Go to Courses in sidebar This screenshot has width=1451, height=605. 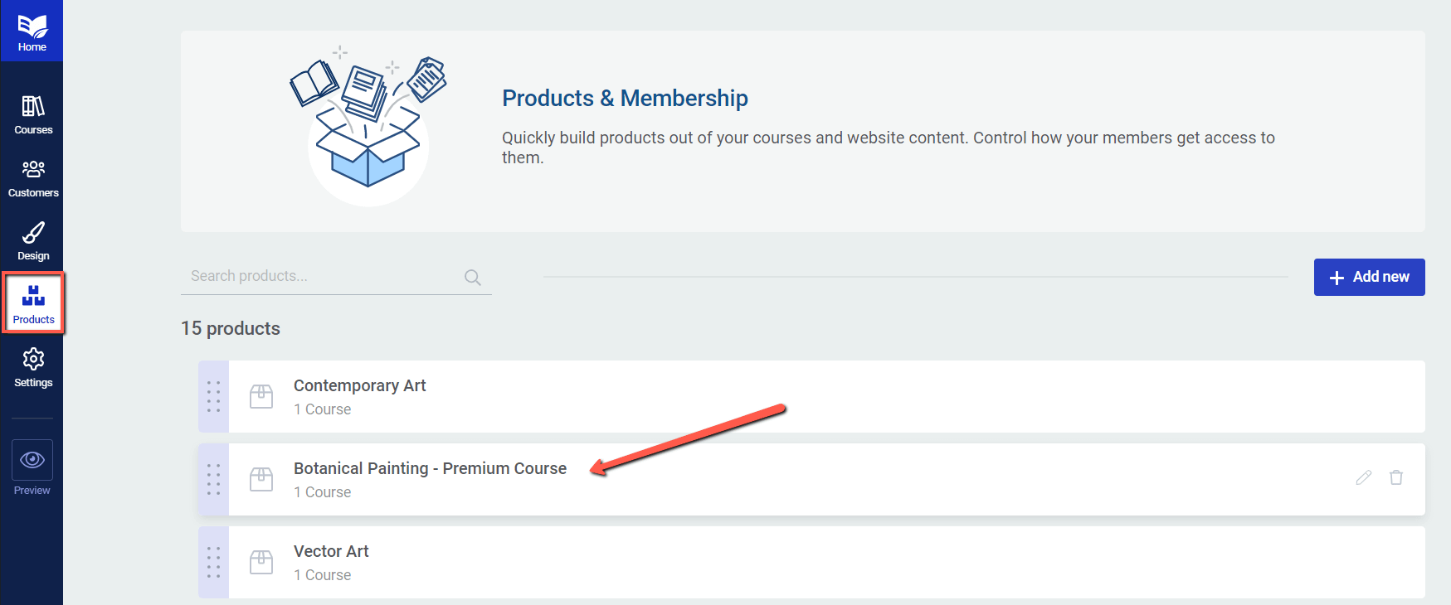pyautogui.click(x=33, y=114)
